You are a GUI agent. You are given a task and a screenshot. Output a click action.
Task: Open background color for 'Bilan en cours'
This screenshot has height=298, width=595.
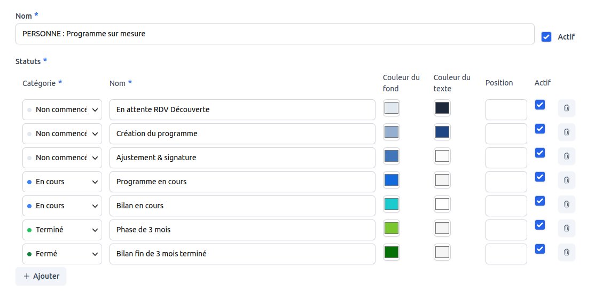[x=392, y=204]
